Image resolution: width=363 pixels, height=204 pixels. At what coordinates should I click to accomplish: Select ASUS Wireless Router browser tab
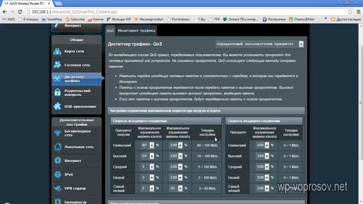pyautogui.click(x=27, y=3)
